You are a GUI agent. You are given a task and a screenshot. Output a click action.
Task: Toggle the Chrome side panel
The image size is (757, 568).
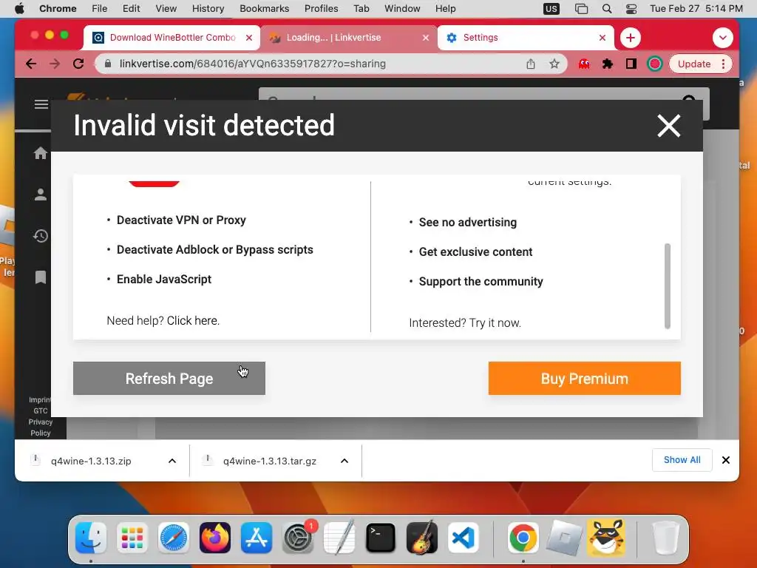coord(631,64)
